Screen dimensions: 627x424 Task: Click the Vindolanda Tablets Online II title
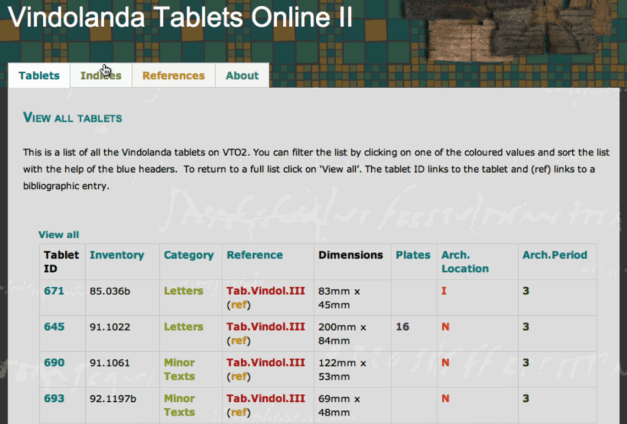click(181, 17)
